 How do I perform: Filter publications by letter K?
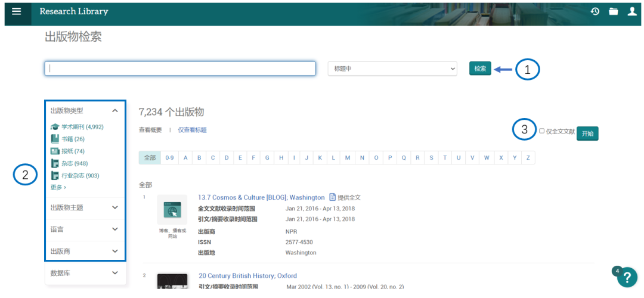pos(320,157)
